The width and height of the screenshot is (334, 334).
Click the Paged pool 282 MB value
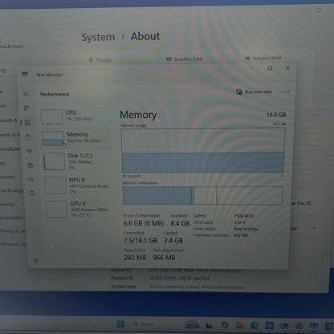tap(135, 258)
